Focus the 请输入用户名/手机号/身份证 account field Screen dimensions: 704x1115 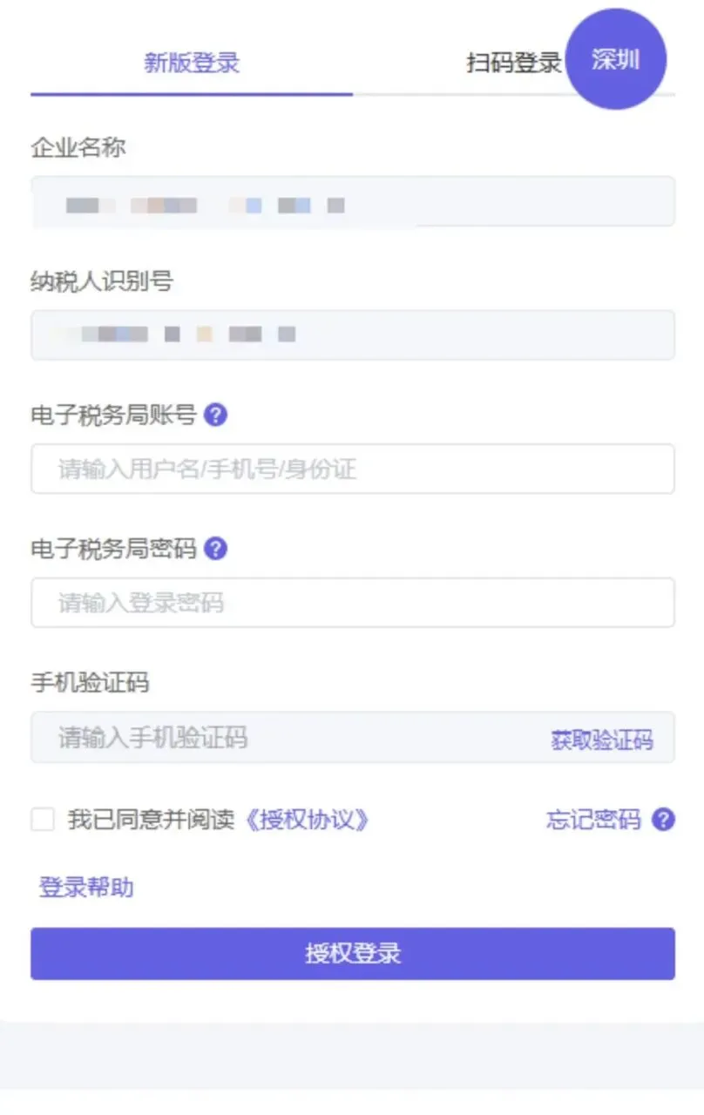click(x=352, y=469)
